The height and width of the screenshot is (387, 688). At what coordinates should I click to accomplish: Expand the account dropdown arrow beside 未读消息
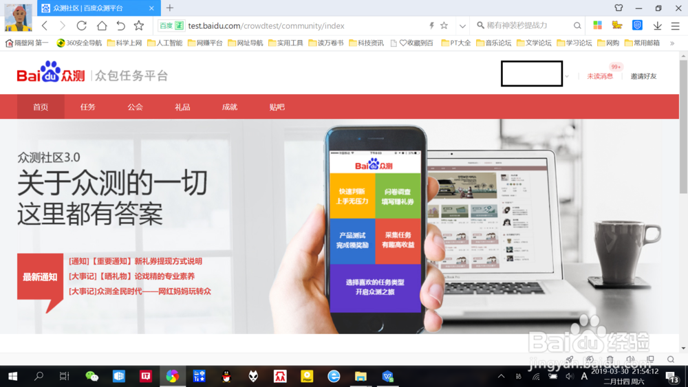(x=567, y=76)
